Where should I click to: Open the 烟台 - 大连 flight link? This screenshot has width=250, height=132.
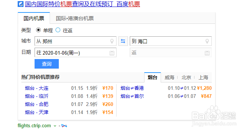click(x=37, y=88)
